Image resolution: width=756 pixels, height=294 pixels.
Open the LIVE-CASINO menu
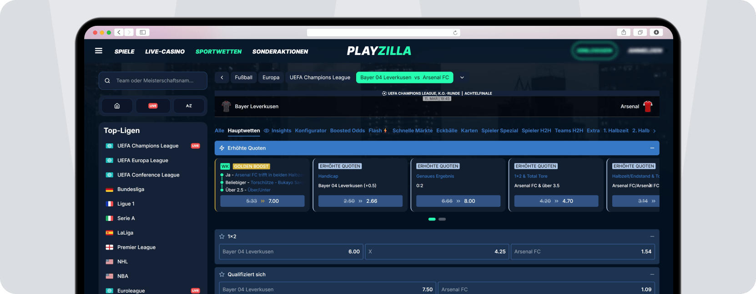click(x=165, y=51)
